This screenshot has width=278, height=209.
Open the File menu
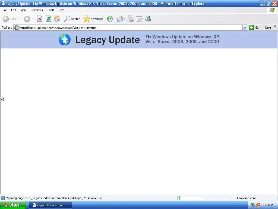tap(5, 10)
